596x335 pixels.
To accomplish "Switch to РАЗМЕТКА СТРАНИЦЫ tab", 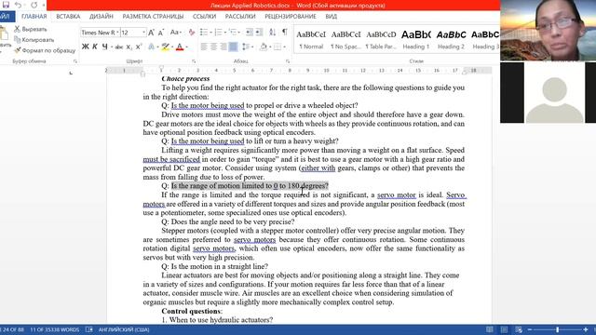I will coord(153,17).
